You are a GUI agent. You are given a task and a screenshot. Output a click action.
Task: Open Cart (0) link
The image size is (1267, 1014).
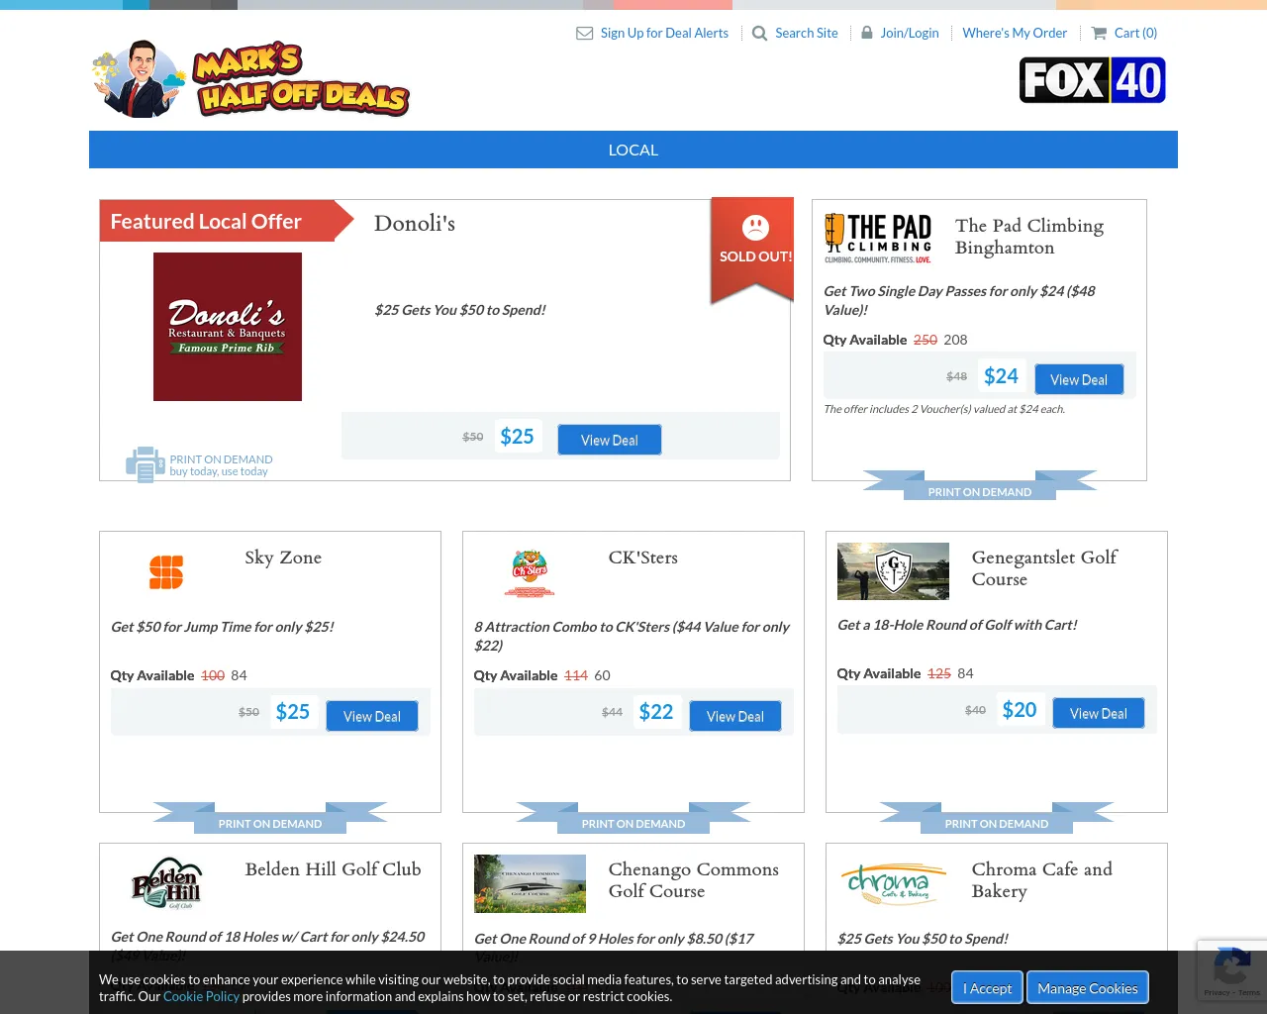click(1135, 33)
